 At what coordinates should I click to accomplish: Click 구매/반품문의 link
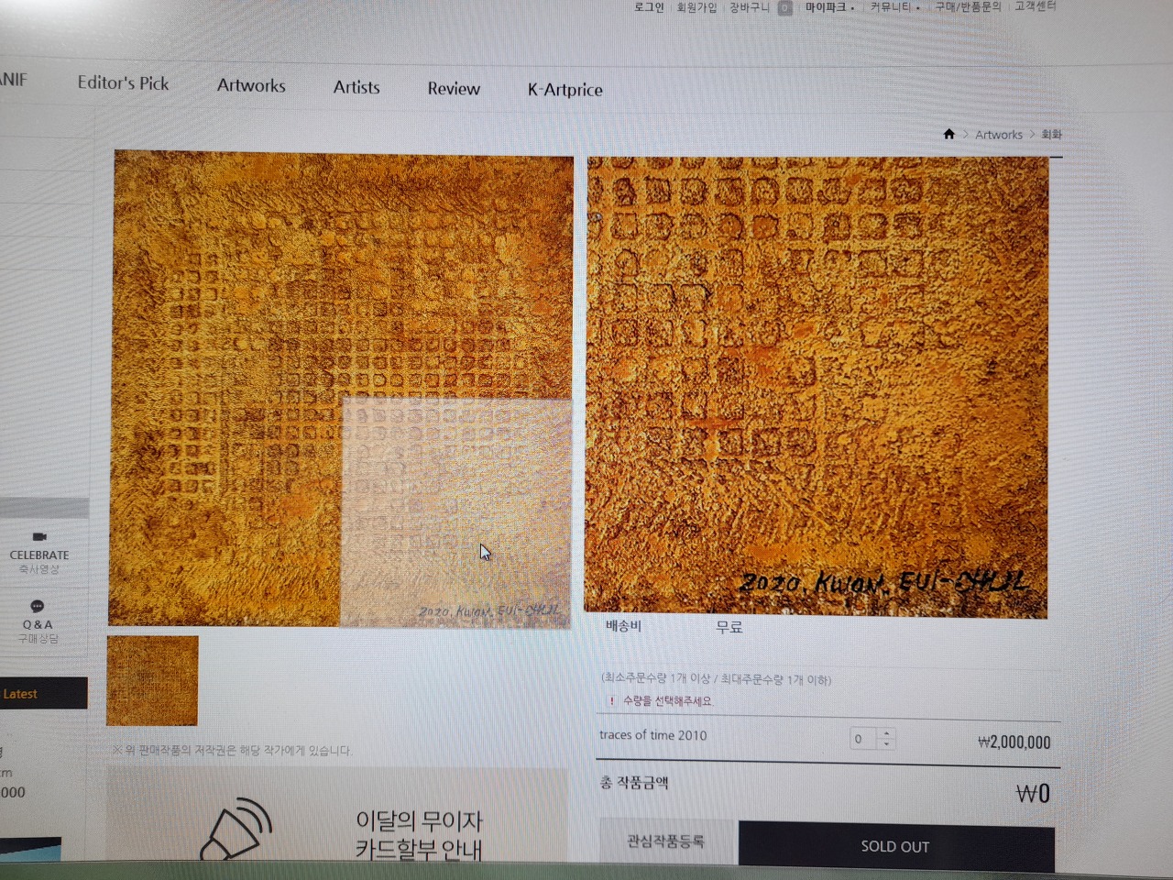tap(968, 6)
